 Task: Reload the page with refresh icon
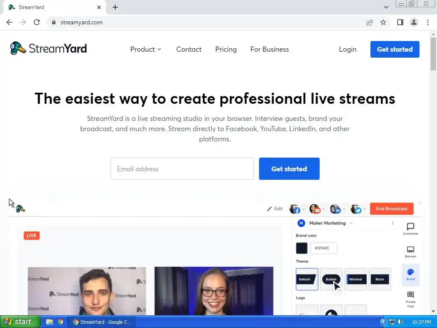(37, 22)
